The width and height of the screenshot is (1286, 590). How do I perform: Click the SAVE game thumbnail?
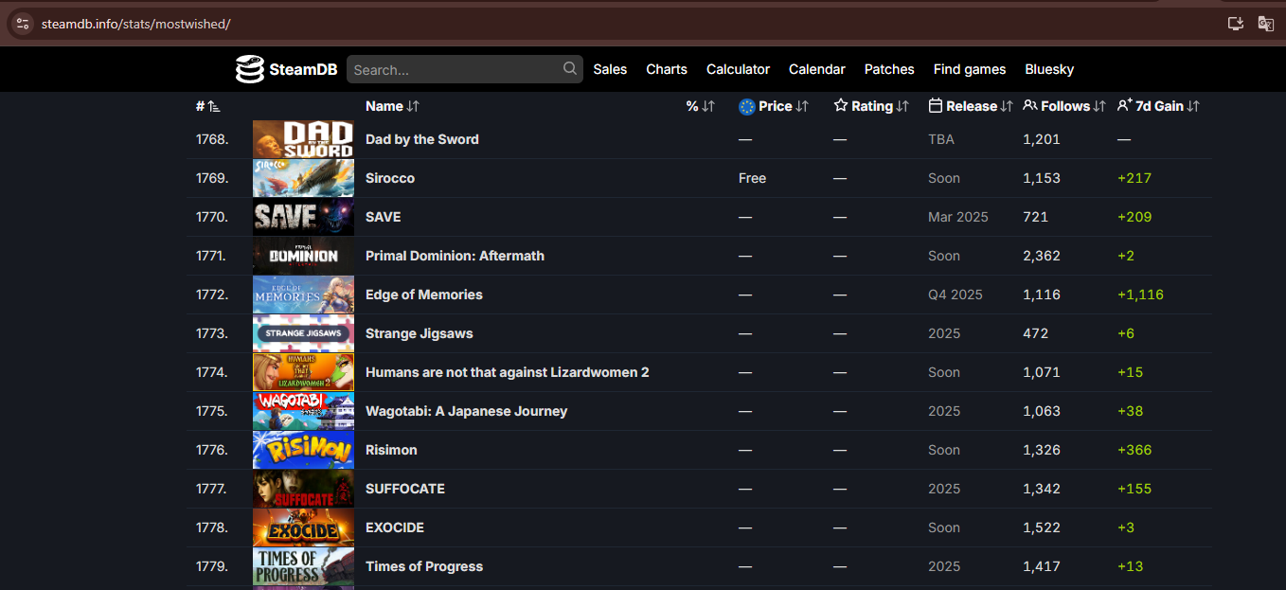[x=303, y=217]
